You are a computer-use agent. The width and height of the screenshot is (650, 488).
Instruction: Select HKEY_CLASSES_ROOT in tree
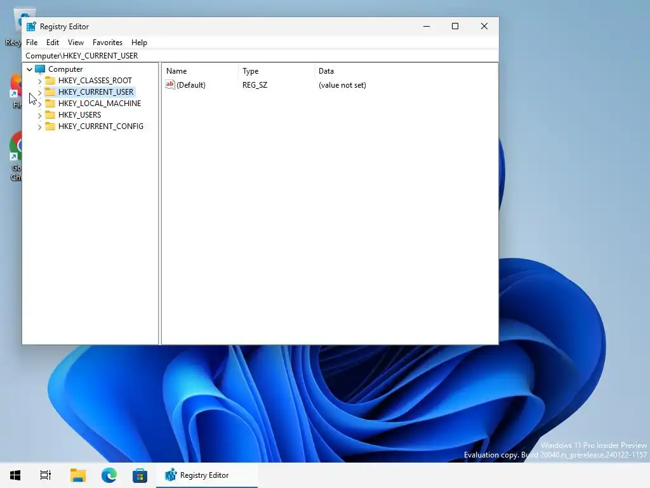[95, 81]
